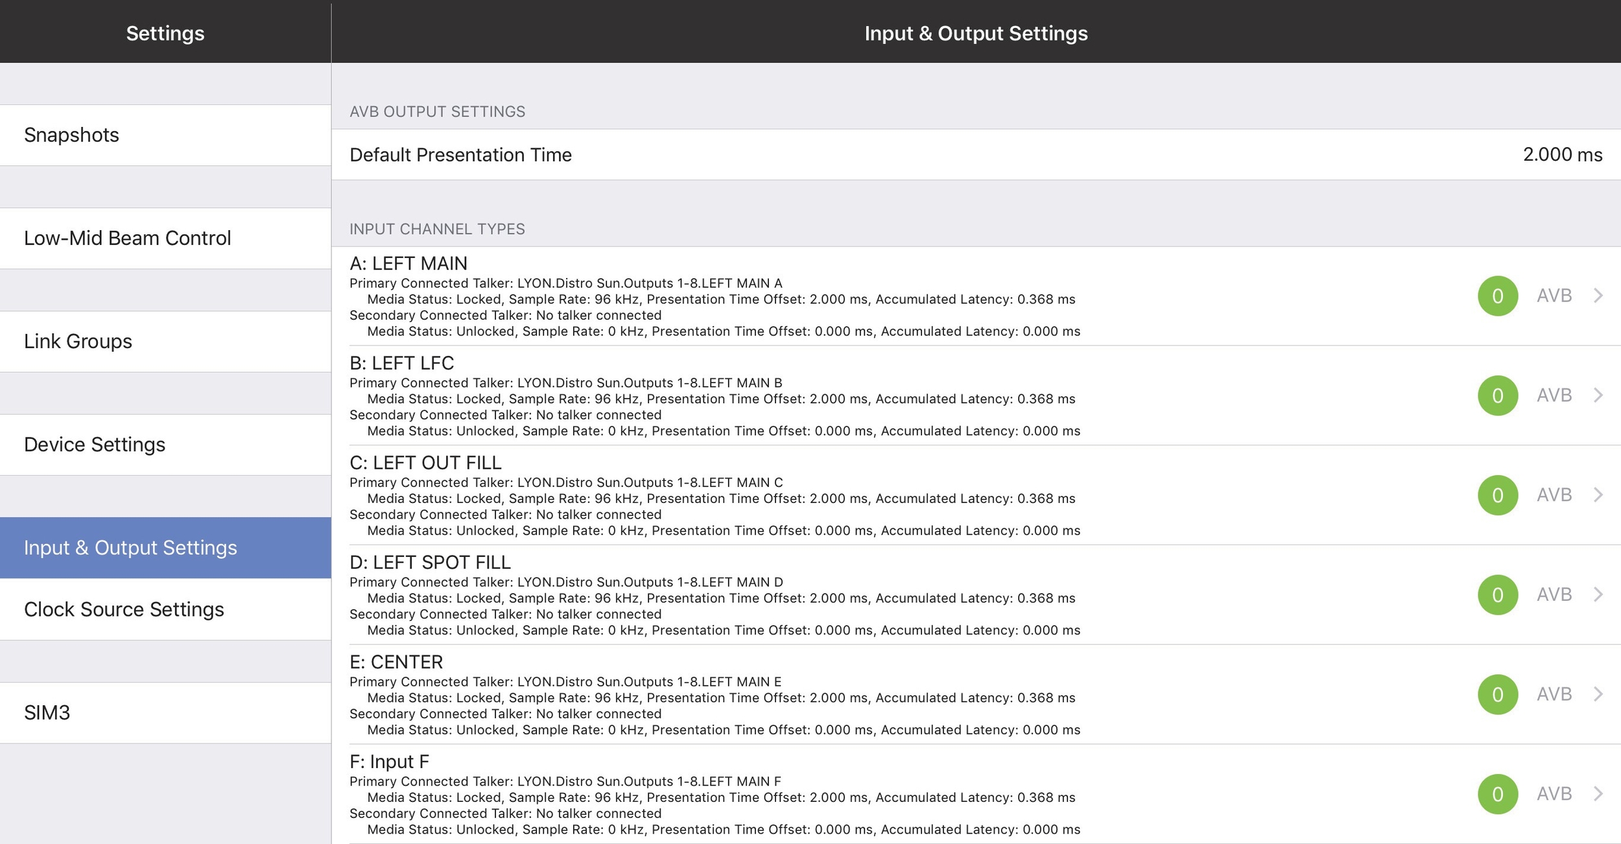Click green 0 badge for E: CENTER
Viewport: 1621px width, 844px height.
point(1497,694)
